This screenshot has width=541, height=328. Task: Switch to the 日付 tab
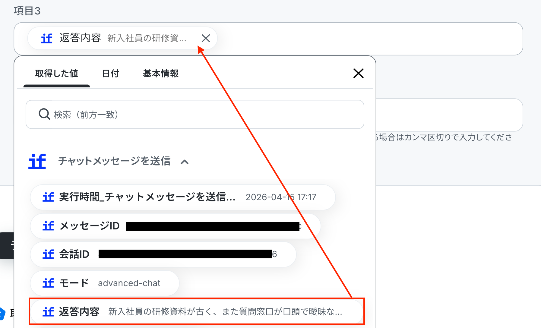110,73
